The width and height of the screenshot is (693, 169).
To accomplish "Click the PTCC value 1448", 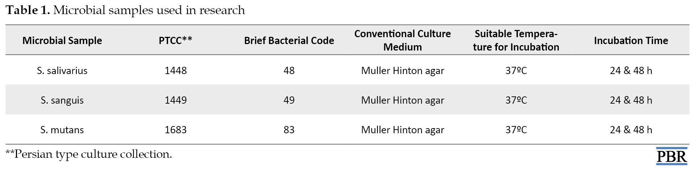I will point(176,70).
